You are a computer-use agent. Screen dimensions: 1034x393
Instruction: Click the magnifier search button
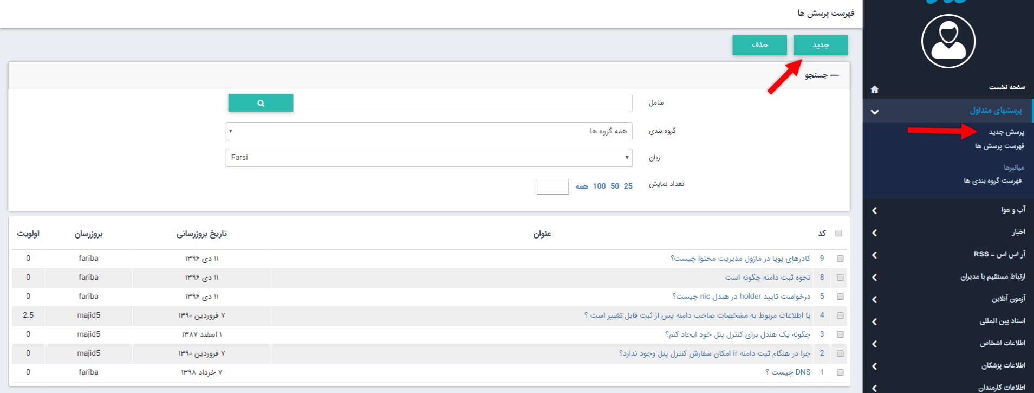tap(261, 103)
